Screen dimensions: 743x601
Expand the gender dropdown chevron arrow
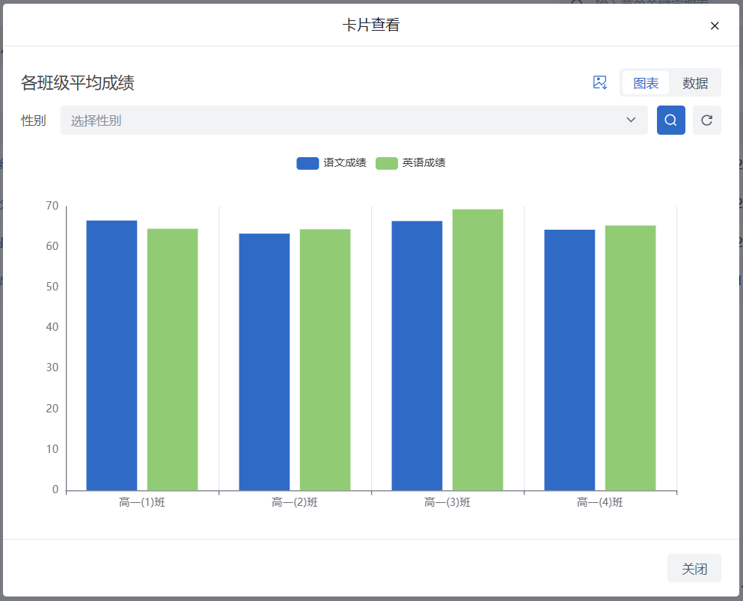[631, 120]
